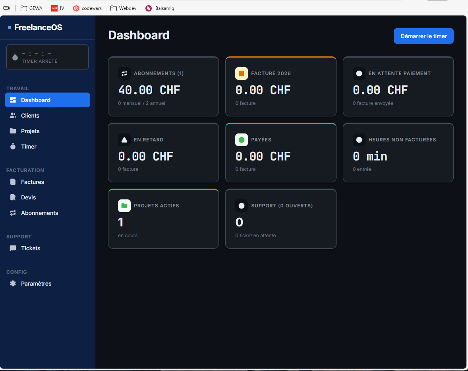Viewport: 468px width, 371px height.
Task: Click the Tickets chat bubble icon
Action: pyautogui.click(x=12, y=248)
